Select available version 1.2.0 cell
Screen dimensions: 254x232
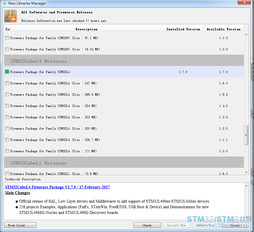(224, 128)
